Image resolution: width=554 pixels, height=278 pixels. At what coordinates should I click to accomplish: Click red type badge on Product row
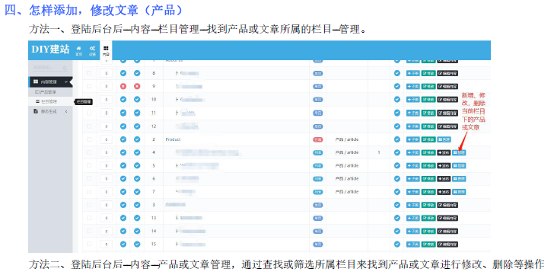tap(317, 139)
